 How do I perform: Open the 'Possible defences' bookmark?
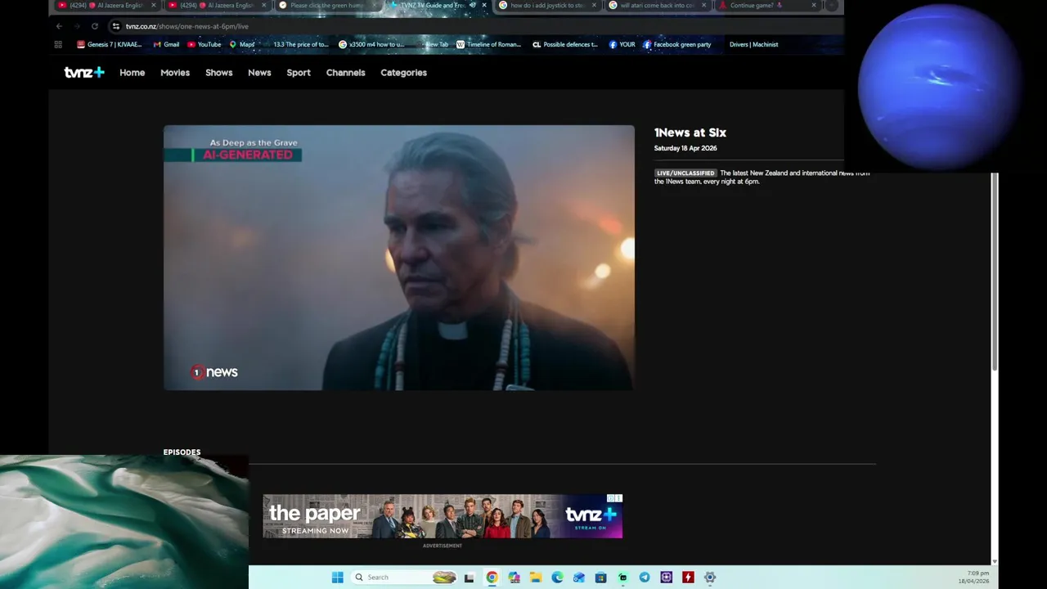(565, 44)
